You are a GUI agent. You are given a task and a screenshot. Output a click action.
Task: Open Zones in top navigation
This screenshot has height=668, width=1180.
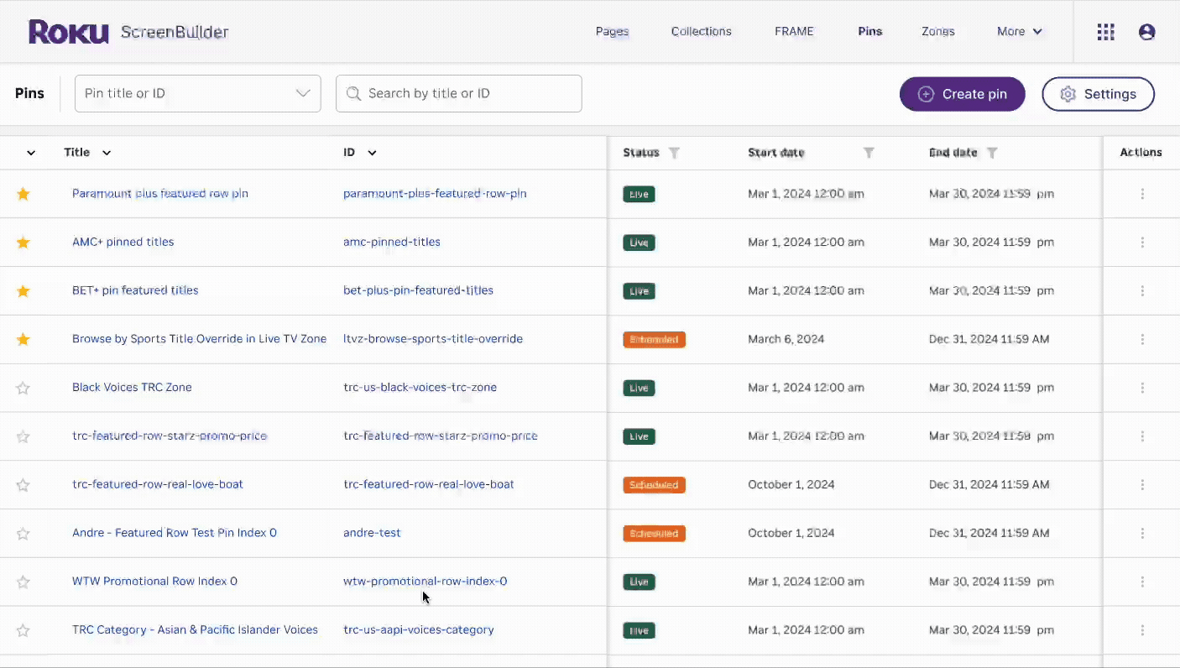(938, 32)
